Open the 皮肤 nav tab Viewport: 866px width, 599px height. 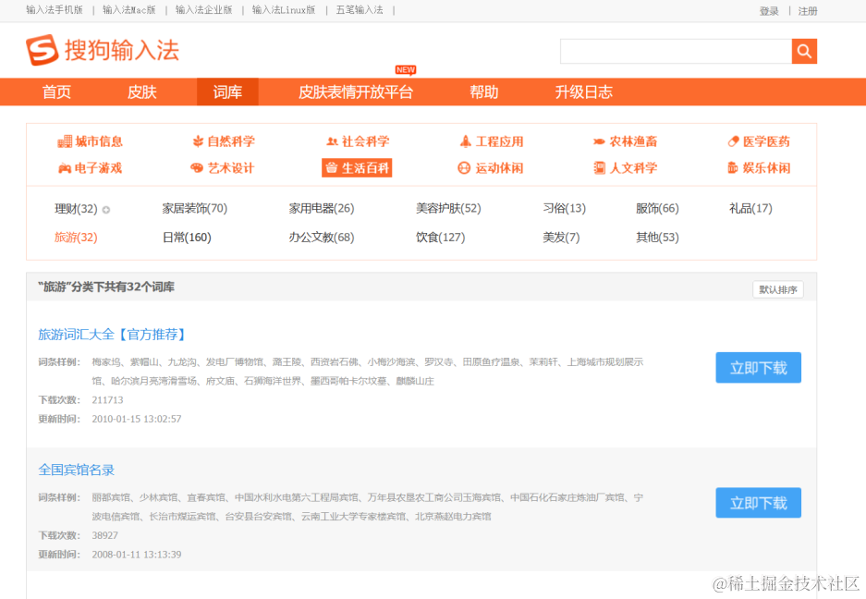pos(142,92)
